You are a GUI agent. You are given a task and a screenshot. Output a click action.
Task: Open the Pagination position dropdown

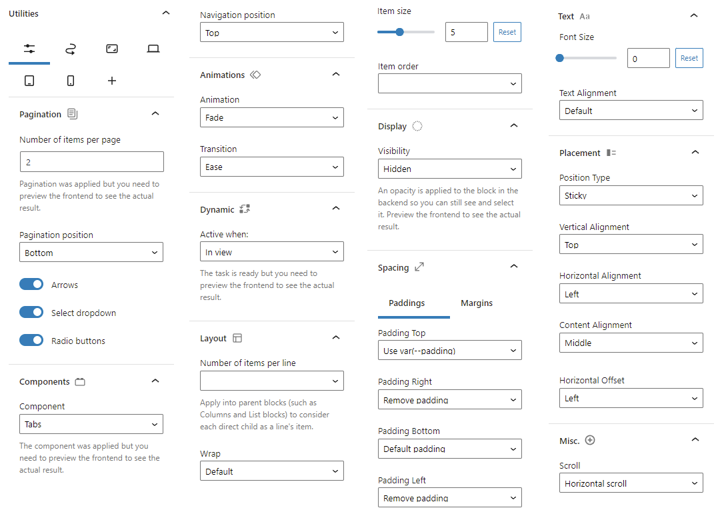pos(91,253)
